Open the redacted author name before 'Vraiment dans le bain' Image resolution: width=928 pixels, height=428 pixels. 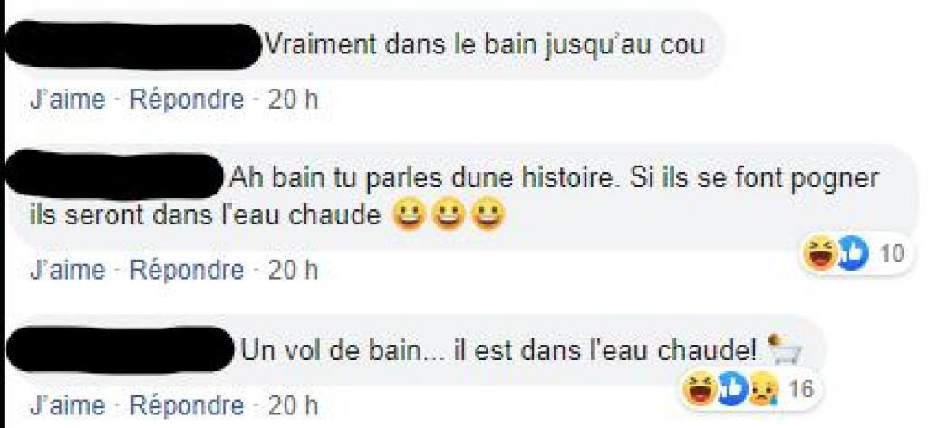(133, 45)
